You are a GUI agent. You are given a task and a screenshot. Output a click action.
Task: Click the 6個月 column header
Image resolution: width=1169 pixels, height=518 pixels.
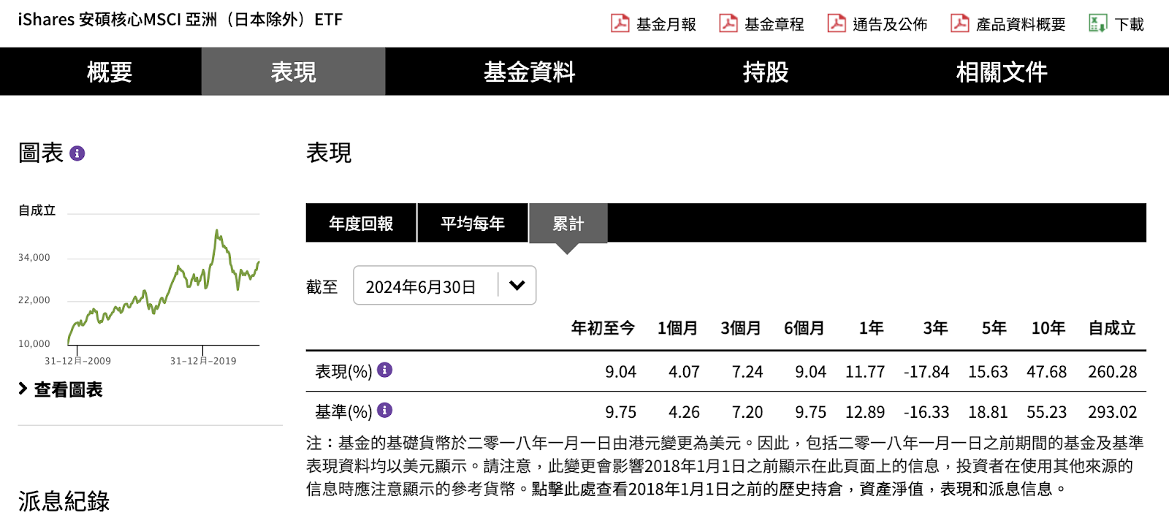coord(804,328)
